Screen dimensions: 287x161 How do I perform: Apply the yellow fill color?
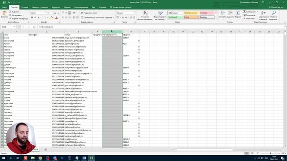pyautogui.click(x=52, y=17)
